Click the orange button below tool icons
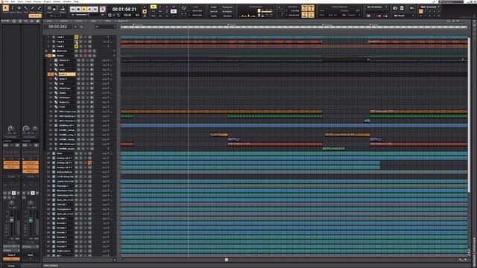The image size is (477, 268). [35, 16]
